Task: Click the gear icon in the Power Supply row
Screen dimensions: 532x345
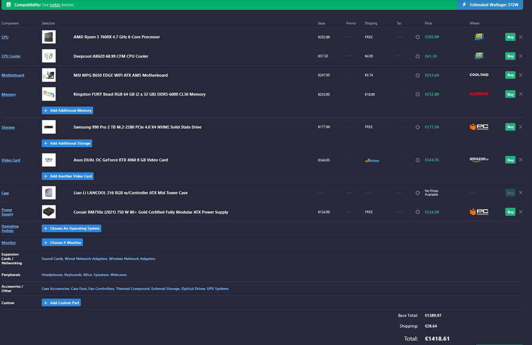Action: pyautogui.click(x=418, y=212)
